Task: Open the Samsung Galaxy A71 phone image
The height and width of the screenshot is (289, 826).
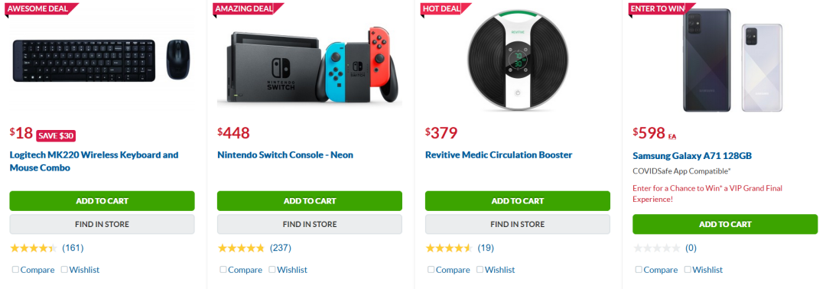Action: click(x=733, y=60)
